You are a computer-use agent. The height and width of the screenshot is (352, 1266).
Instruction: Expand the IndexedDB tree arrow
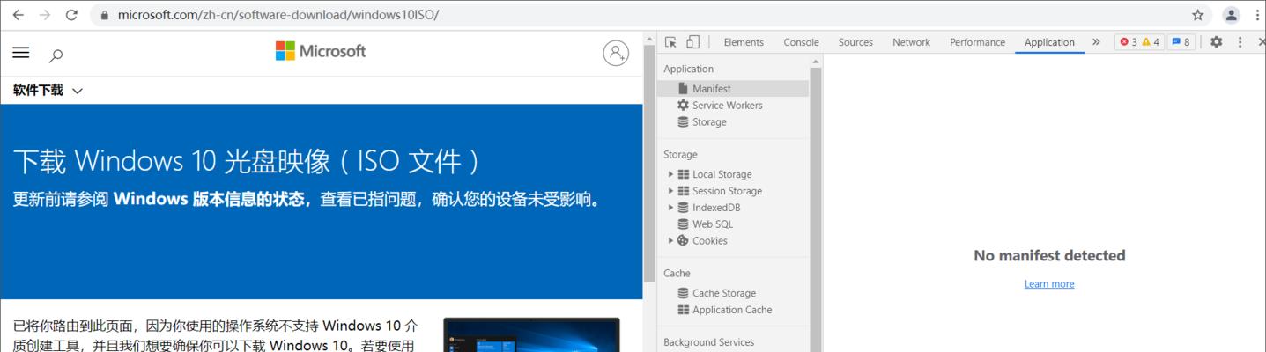pos(670,208)
